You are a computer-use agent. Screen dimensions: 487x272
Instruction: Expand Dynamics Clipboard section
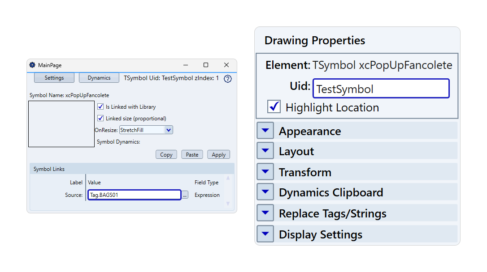265,192
